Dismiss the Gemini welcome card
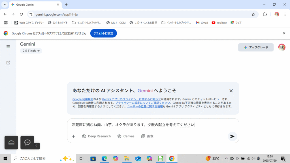290x163 pixels. [x=231, y=91]
